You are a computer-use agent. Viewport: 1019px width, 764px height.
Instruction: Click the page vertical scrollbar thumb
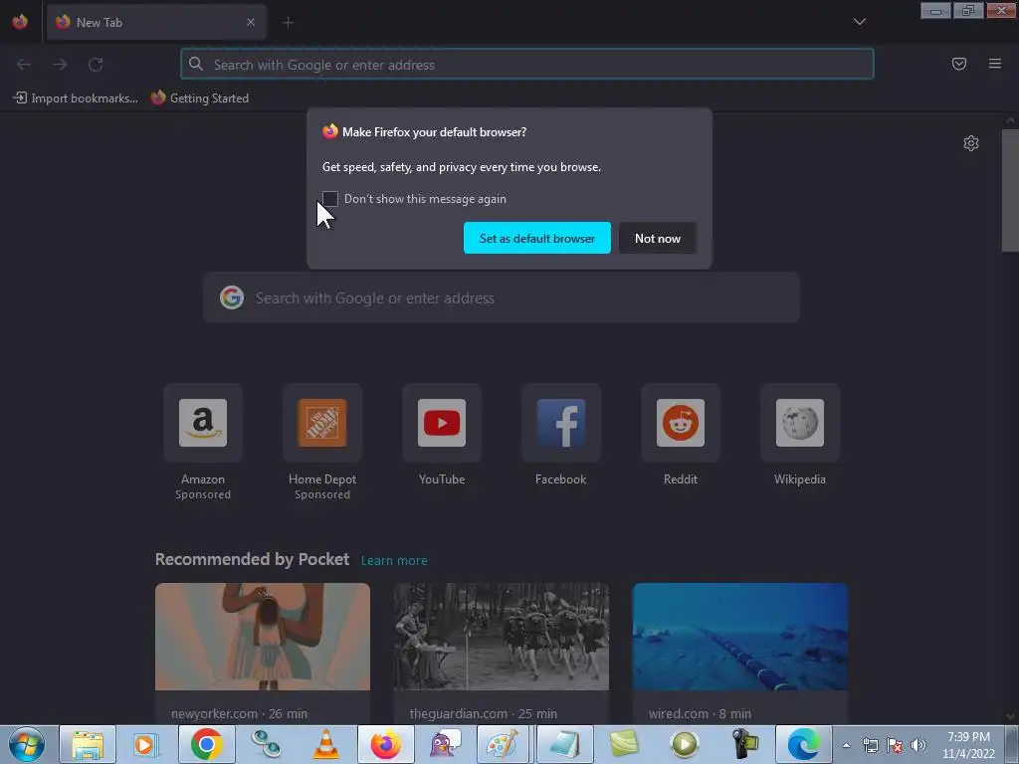[x=1010, y=190]
